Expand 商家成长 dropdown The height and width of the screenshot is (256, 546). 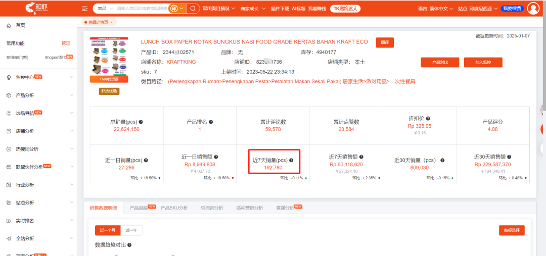pyautogui.click(x=253, y=9)
